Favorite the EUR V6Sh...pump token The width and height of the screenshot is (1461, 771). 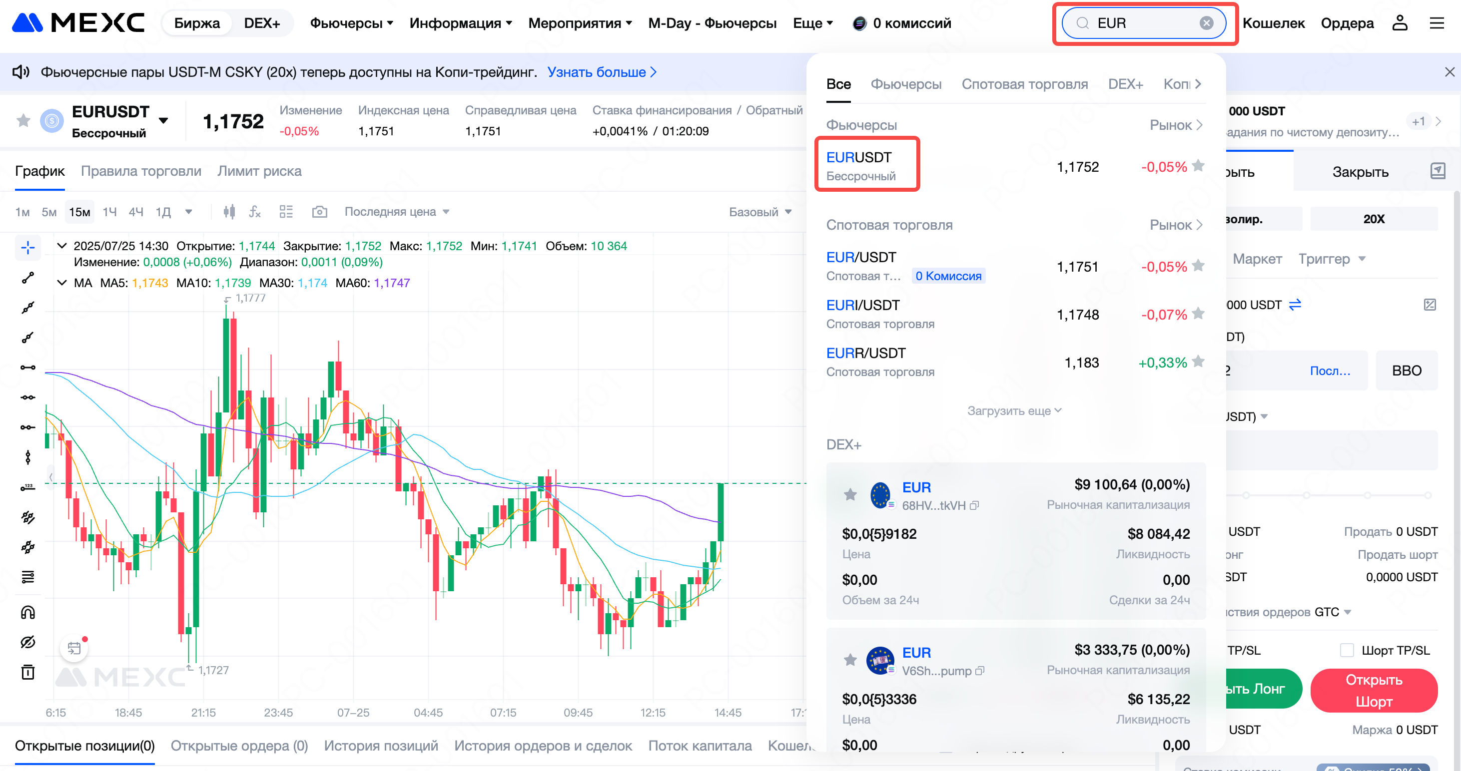tap(850, 660)
